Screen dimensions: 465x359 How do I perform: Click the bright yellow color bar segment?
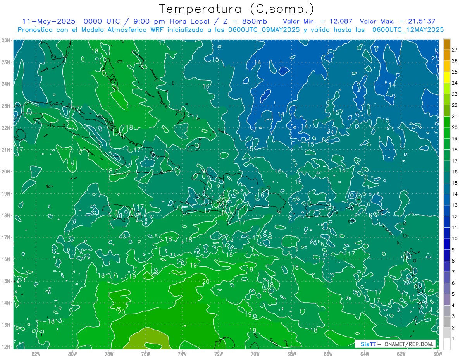click(x=447, y=77)
